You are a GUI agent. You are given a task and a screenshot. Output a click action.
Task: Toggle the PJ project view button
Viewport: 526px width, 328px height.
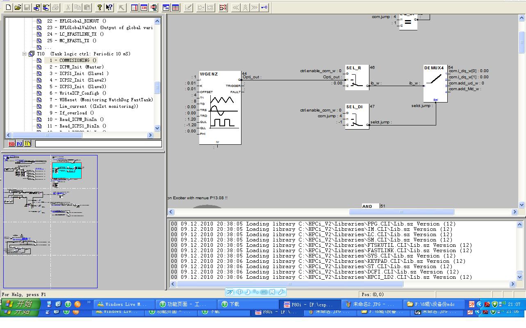click(x=19, y=143)
